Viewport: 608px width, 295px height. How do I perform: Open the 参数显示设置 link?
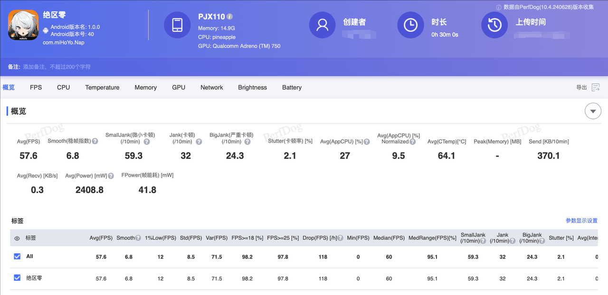pos(581,221)
